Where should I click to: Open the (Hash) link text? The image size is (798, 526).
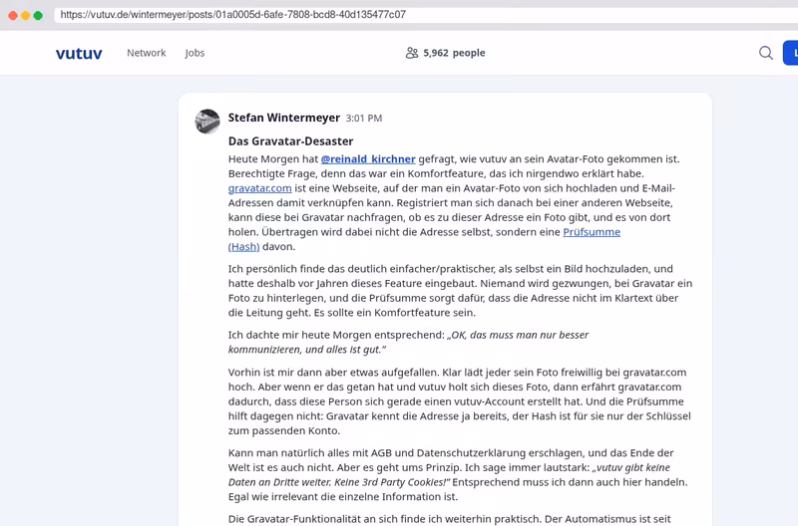point(243,247)
